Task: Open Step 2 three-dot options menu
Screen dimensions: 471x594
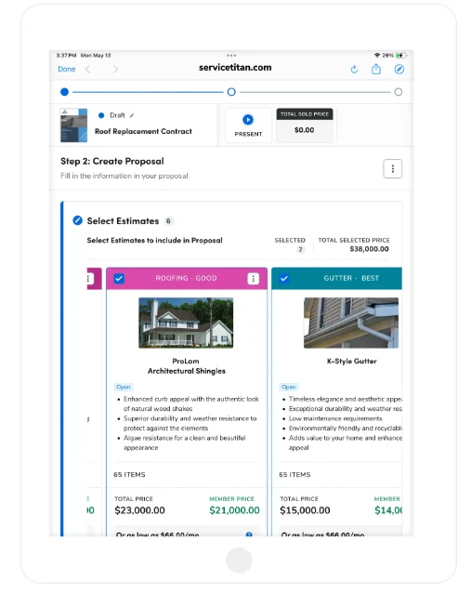Action: pos(392,168)
